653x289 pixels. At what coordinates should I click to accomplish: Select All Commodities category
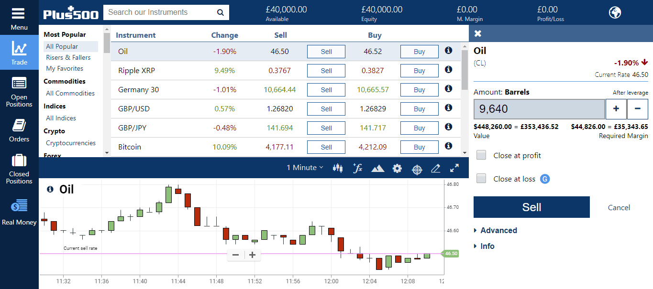click(x=70, y=93)
